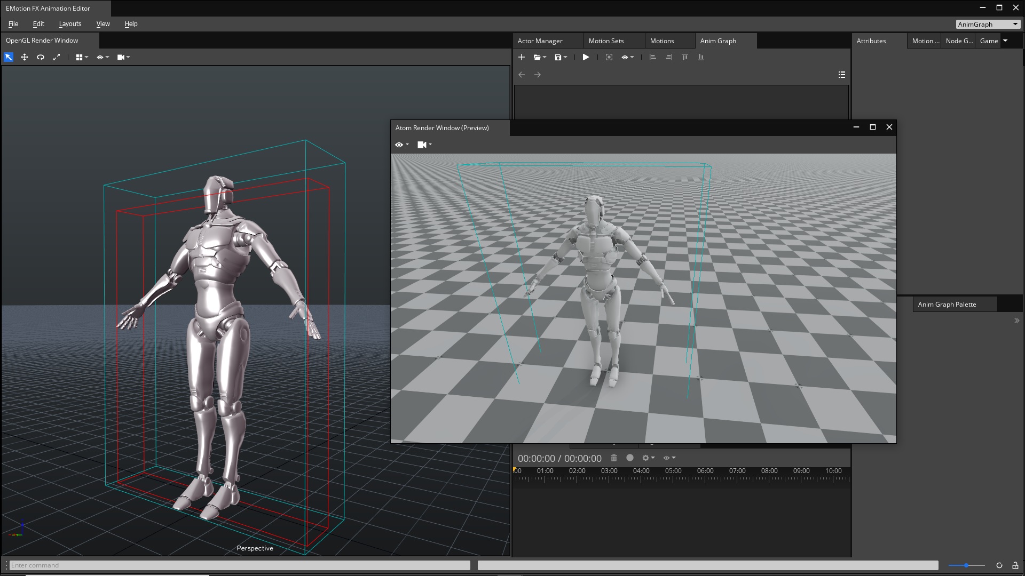Align selected nodes left in Anim Graph
Viewport: 1025px width, 576px height.
pos(652,57)
